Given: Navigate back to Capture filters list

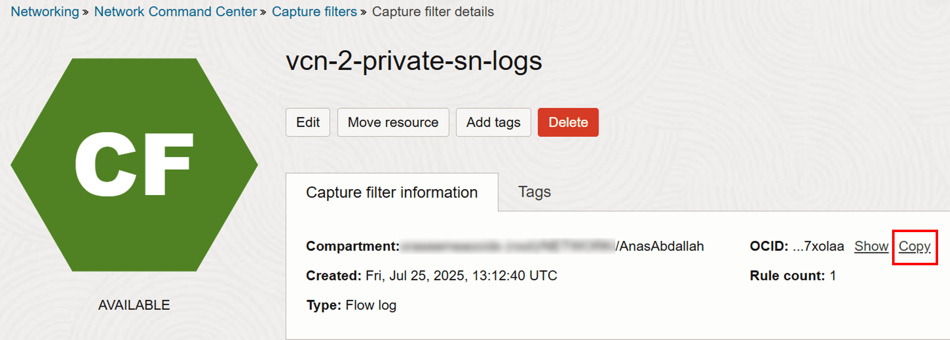Looking at the screenshot, I should 314,11.
